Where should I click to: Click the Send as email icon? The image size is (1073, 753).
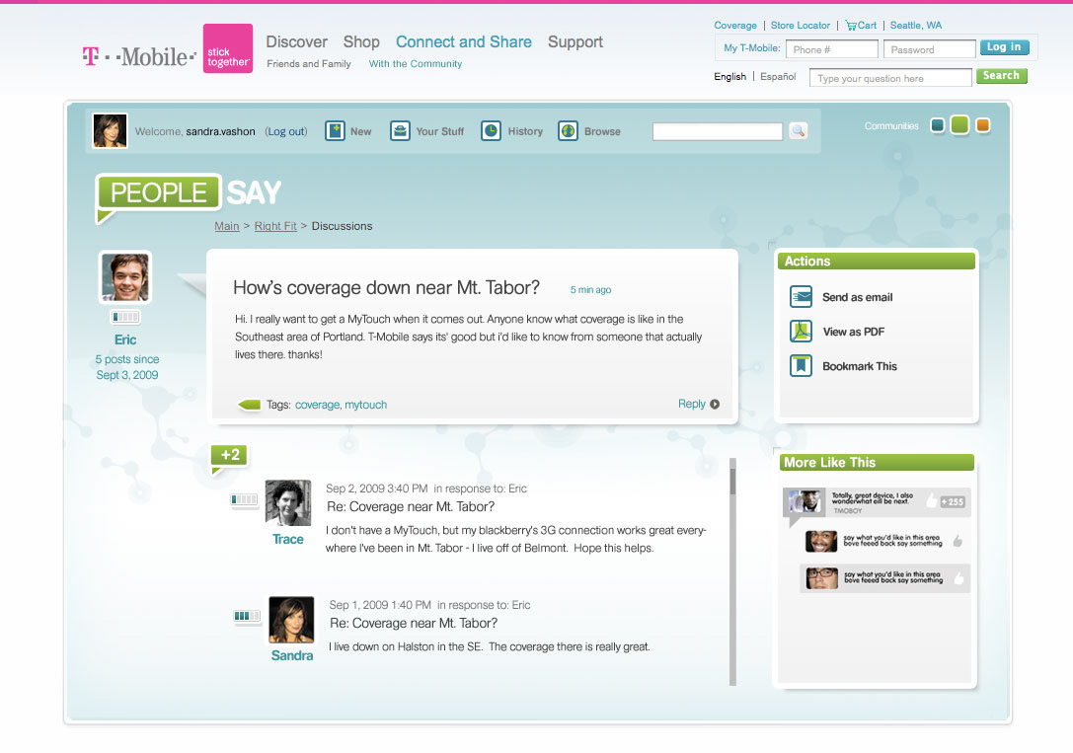(x=801, y=297)
